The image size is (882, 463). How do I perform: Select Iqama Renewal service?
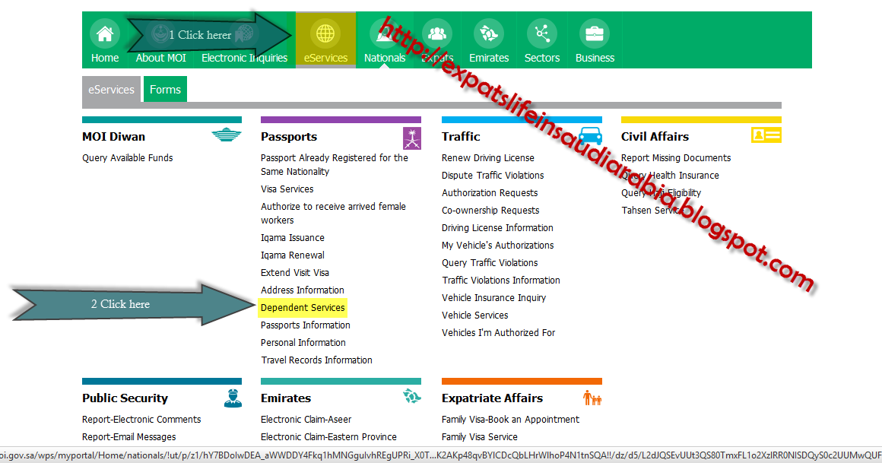[293, 255]
